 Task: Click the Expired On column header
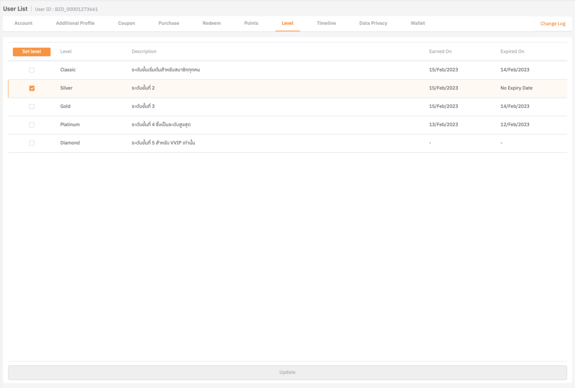coord(512,52)
